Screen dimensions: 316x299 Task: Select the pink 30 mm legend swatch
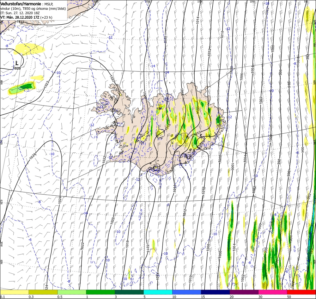click(x=273, y=292)
